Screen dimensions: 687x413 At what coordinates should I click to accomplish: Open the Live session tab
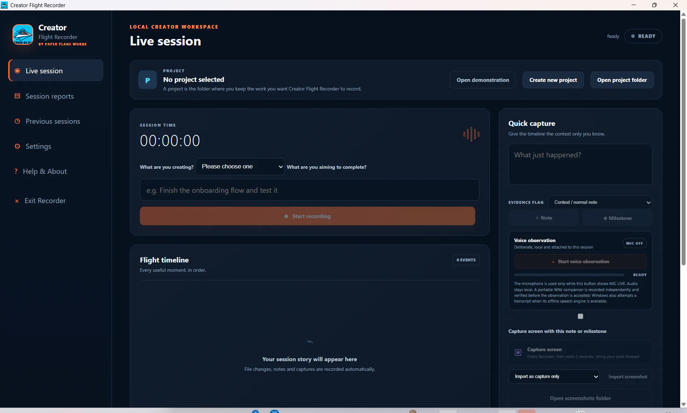point(56,71)
